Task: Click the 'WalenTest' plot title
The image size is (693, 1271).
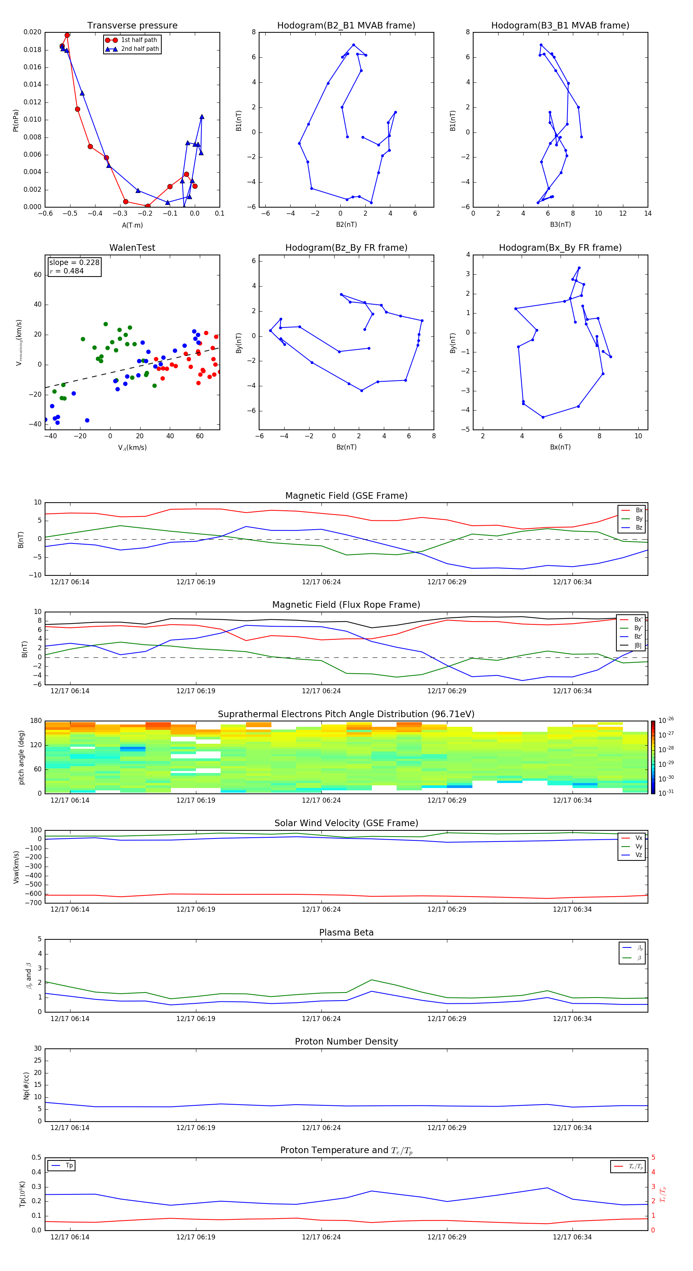Action: point(132,248)
